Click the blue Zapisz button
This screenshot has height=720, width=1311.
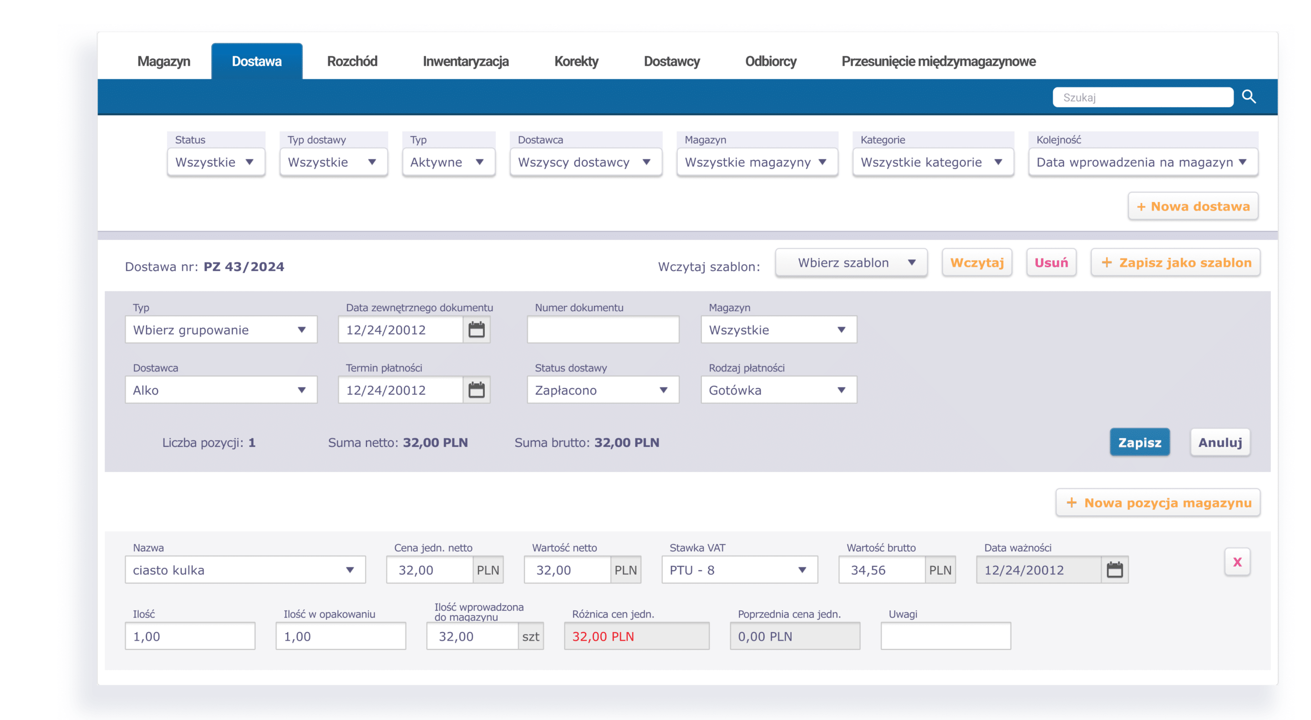pyautogui.click(x=1139, y=442)
